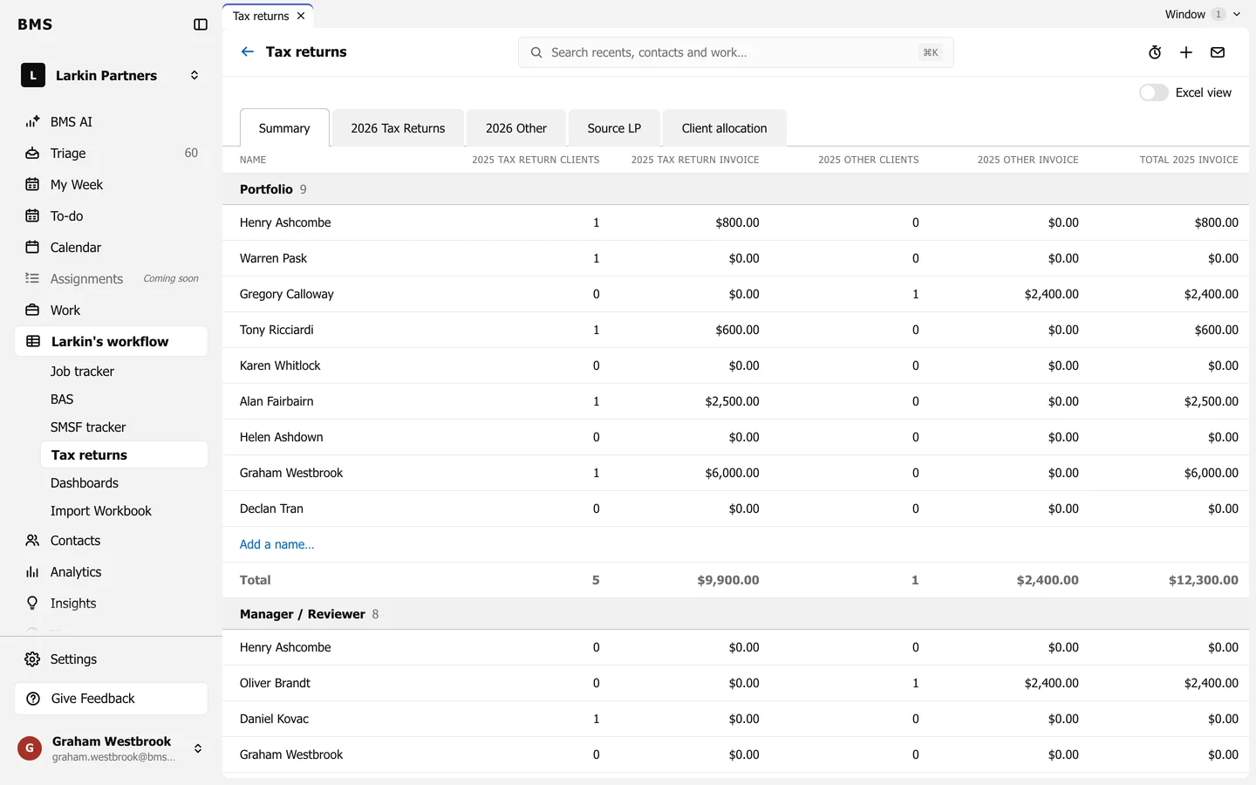This screenshot has height=785, width=1256.
Task: Collapse the sidebar panel icon
Action: coord(201,24)
